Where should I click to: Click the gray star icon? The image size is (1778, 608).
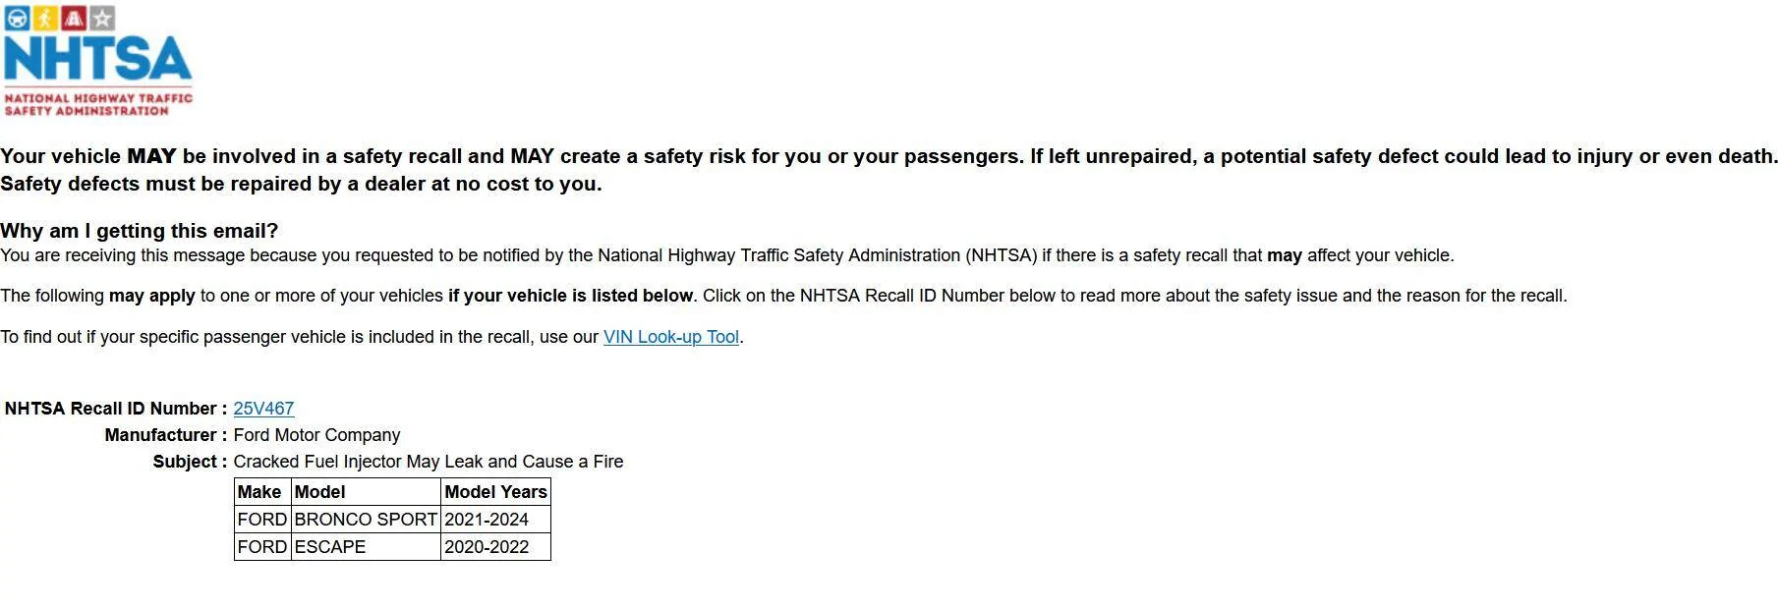pyautogui.click(x=102, y=18)
